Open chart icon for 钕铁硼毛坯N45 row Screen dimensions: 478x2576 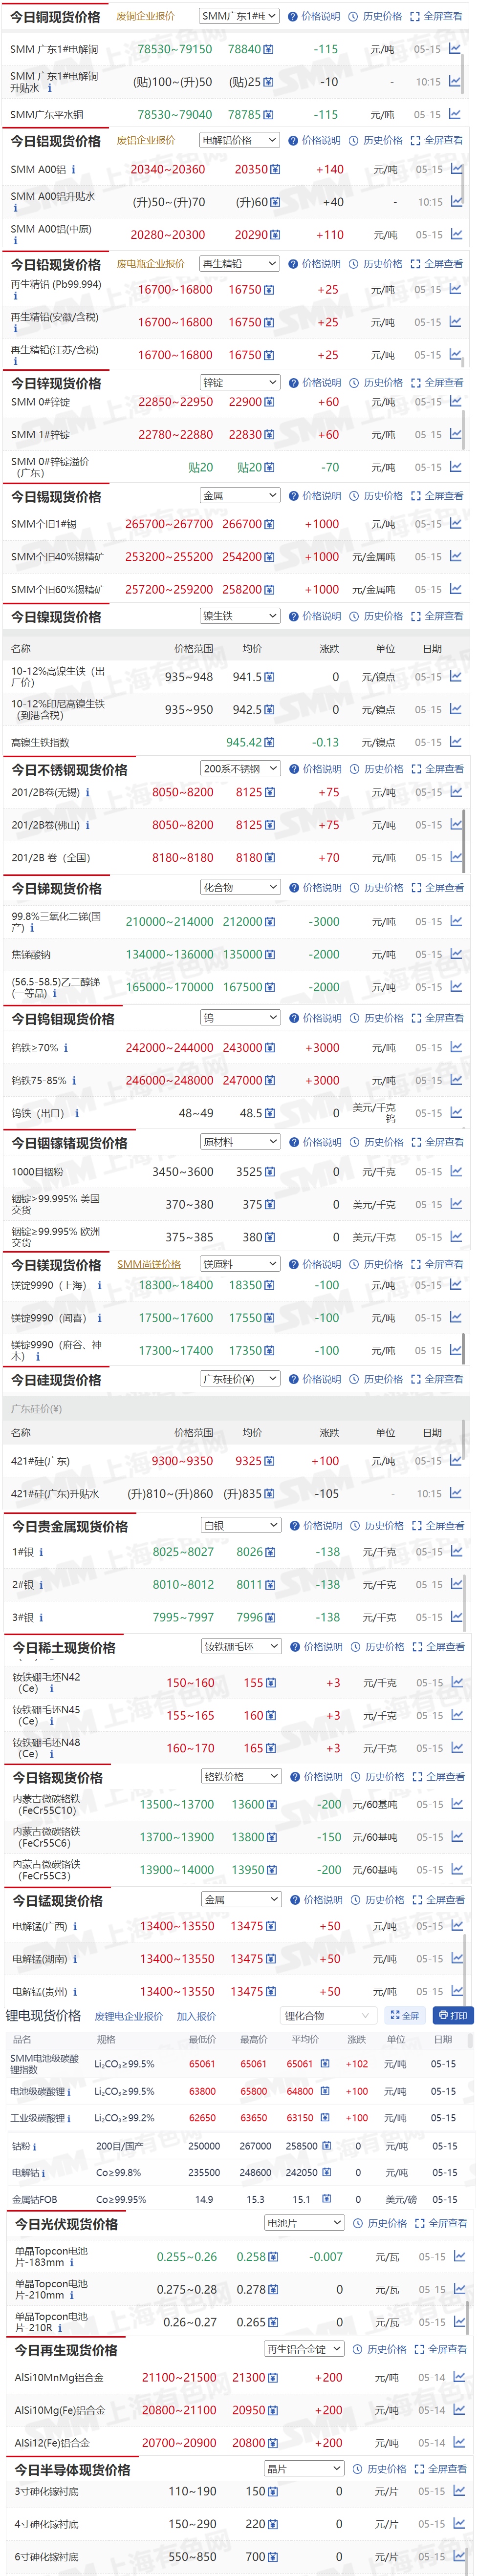point(457,1714)
